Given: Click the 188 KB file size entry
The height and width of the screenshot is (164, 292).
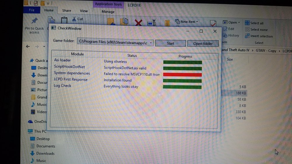Looking at the screenshot, I should pos(241,93).
